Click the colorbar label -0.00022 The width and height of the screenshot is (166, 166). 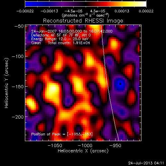coord(25,11)
